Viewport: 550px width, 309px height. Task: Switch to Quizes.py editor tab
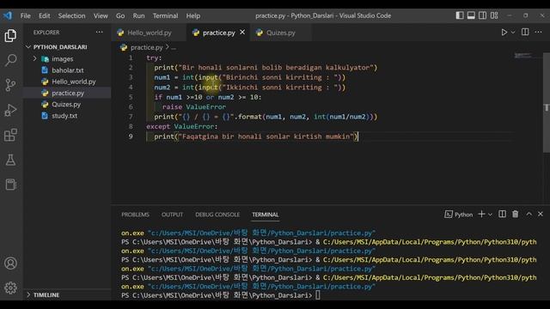coord(281,33)
